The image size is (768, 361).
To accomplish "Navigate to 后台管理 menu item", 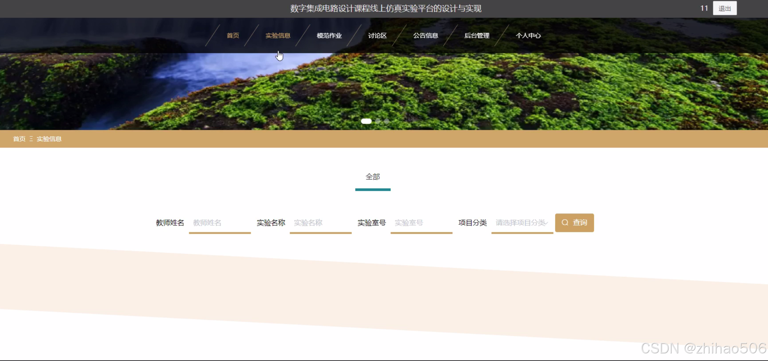I will pyautogui.click(x=477, y=35).
